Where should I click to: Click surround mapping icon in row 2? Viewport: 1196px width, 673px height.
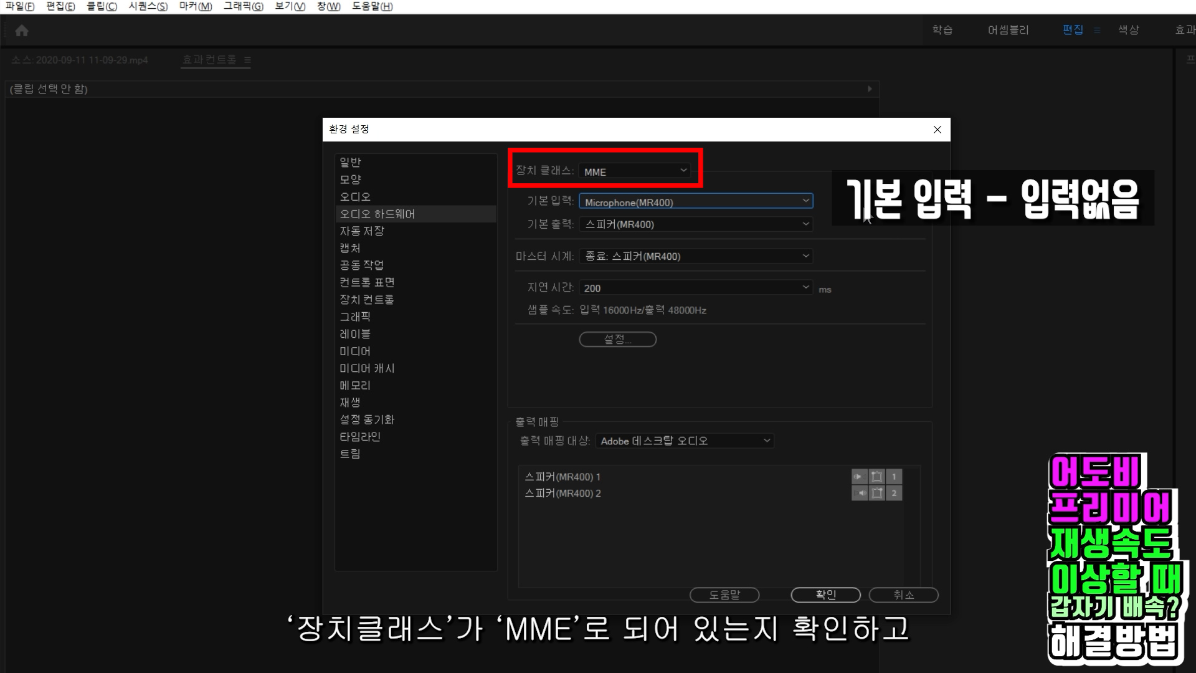(x=876, y=493)
